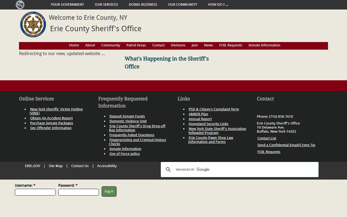The height and width of the screenshot is (217, 347).
Task: Open the Our Community menu
Action: (182, 5)
